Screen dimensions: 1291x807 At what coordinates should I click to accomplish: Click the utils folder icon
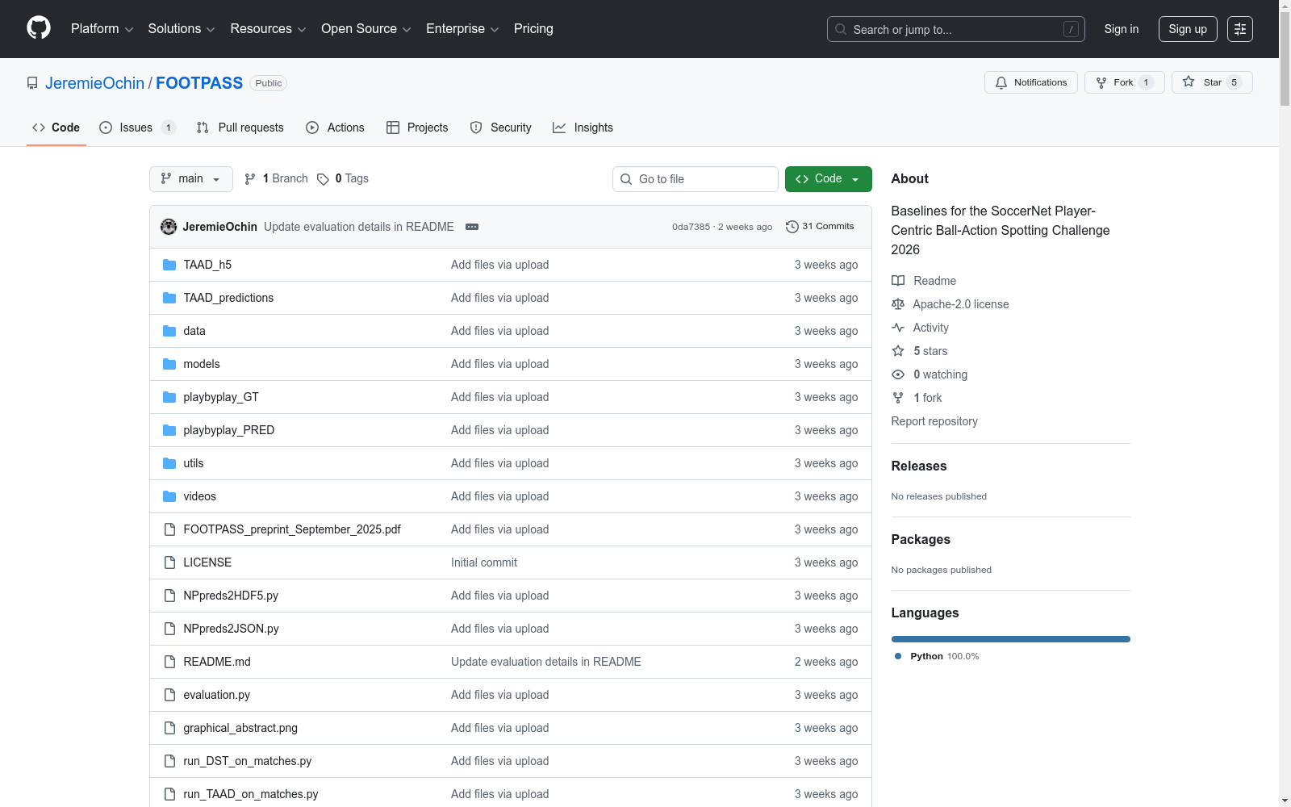[x=169, y=463]
